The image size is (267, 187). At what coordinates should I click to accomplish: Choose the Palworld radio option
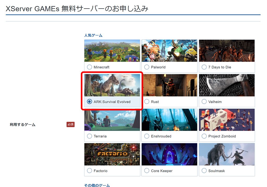pyautogui.click(x=147, y=67)
